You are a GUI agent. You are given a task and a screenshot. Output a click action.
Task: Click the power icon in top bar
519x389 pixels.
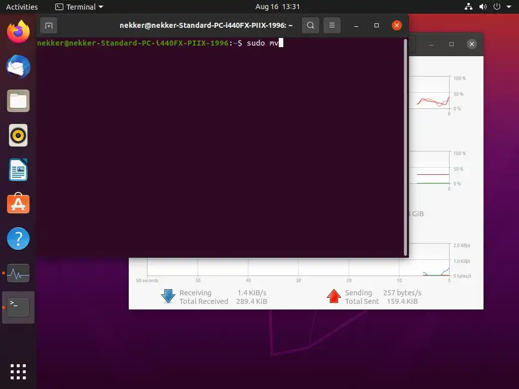coord(497,7)
